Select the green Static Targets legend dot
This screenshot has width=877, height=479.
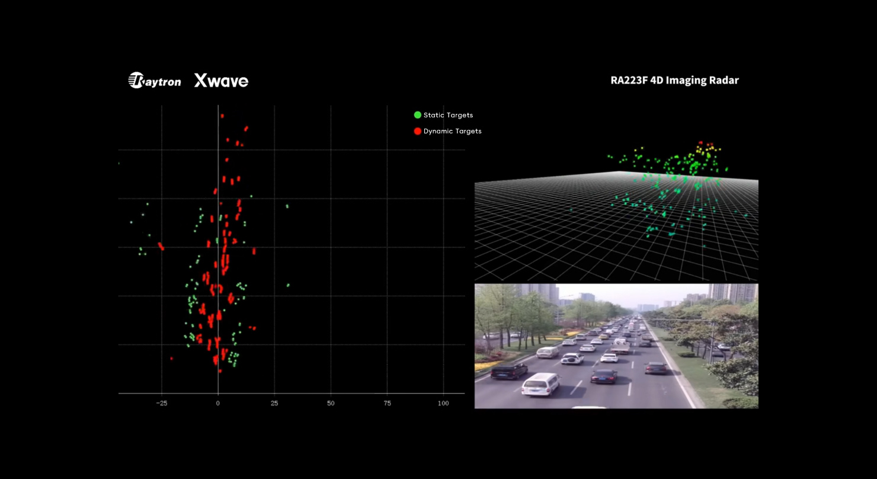pyautogui.click(x=418, y=115)
